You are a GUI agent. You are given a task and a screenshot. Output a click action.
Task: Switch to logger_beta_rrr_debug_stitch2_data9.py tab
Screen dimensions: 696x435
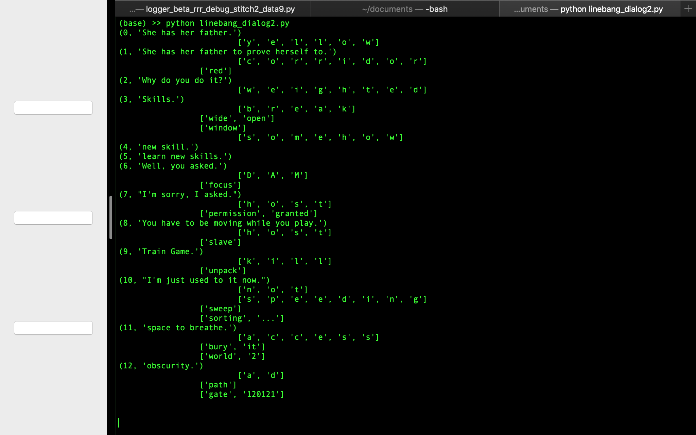[x=213, y=9]
